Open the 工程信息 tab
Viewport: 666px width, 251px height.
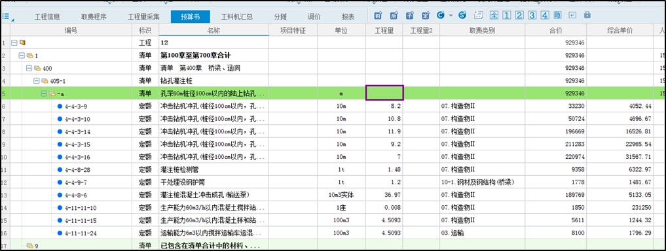(x=47, y=17)
